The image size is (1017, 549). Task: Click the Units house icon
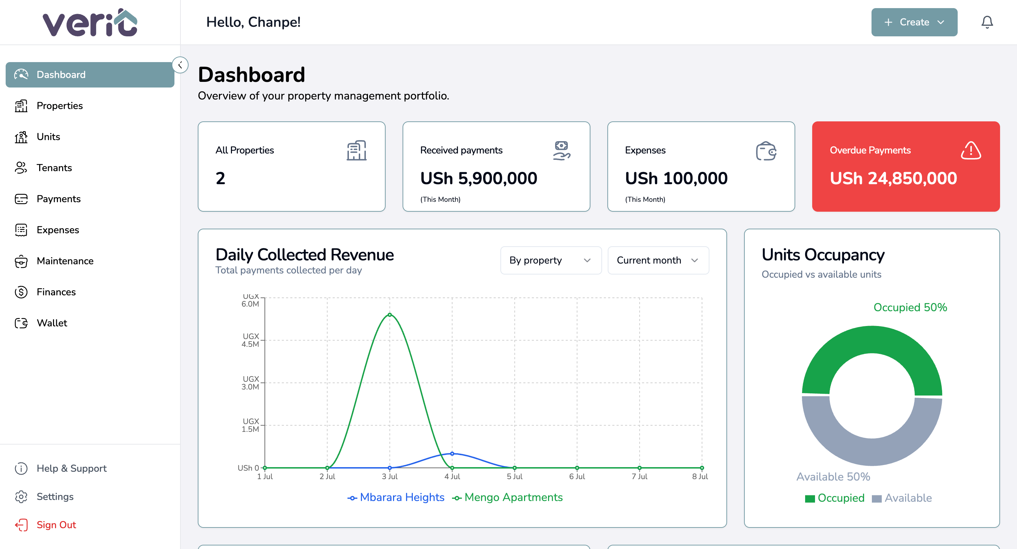(x=21, y=137)
